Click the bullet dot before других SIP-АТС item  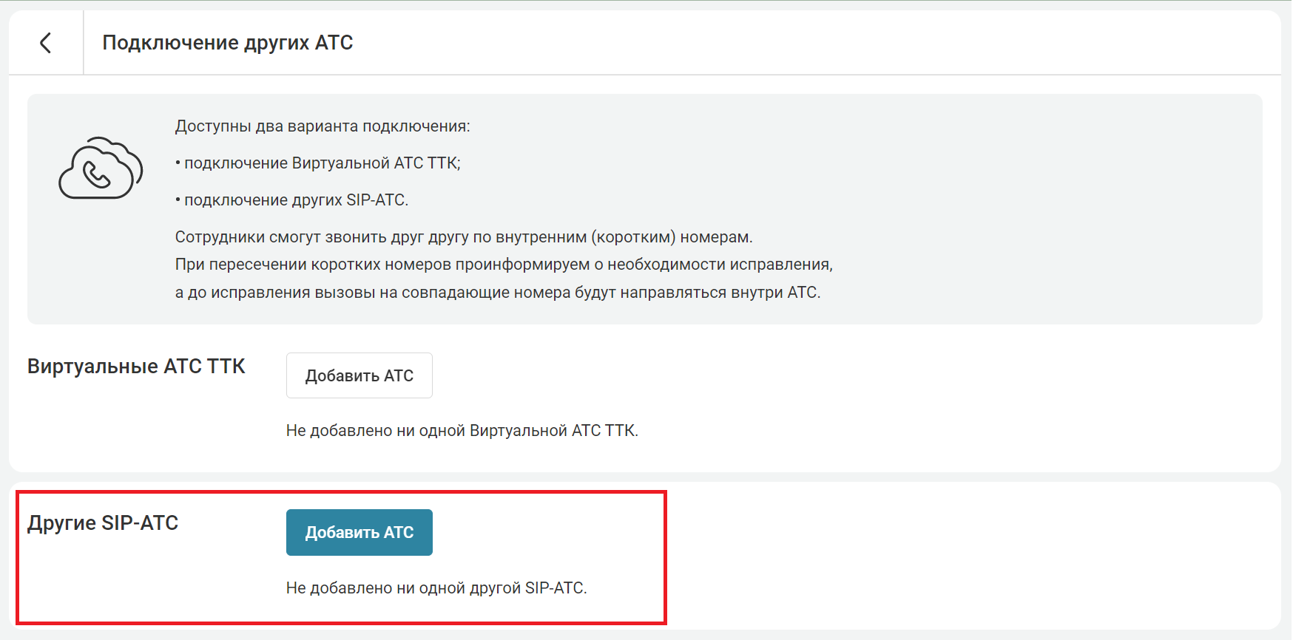178,200
